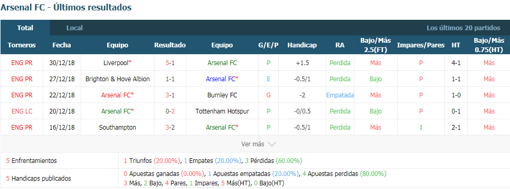510x189 pixels.
Task: Click the Empatada cell for Burnley match
Action: [340, 95]
